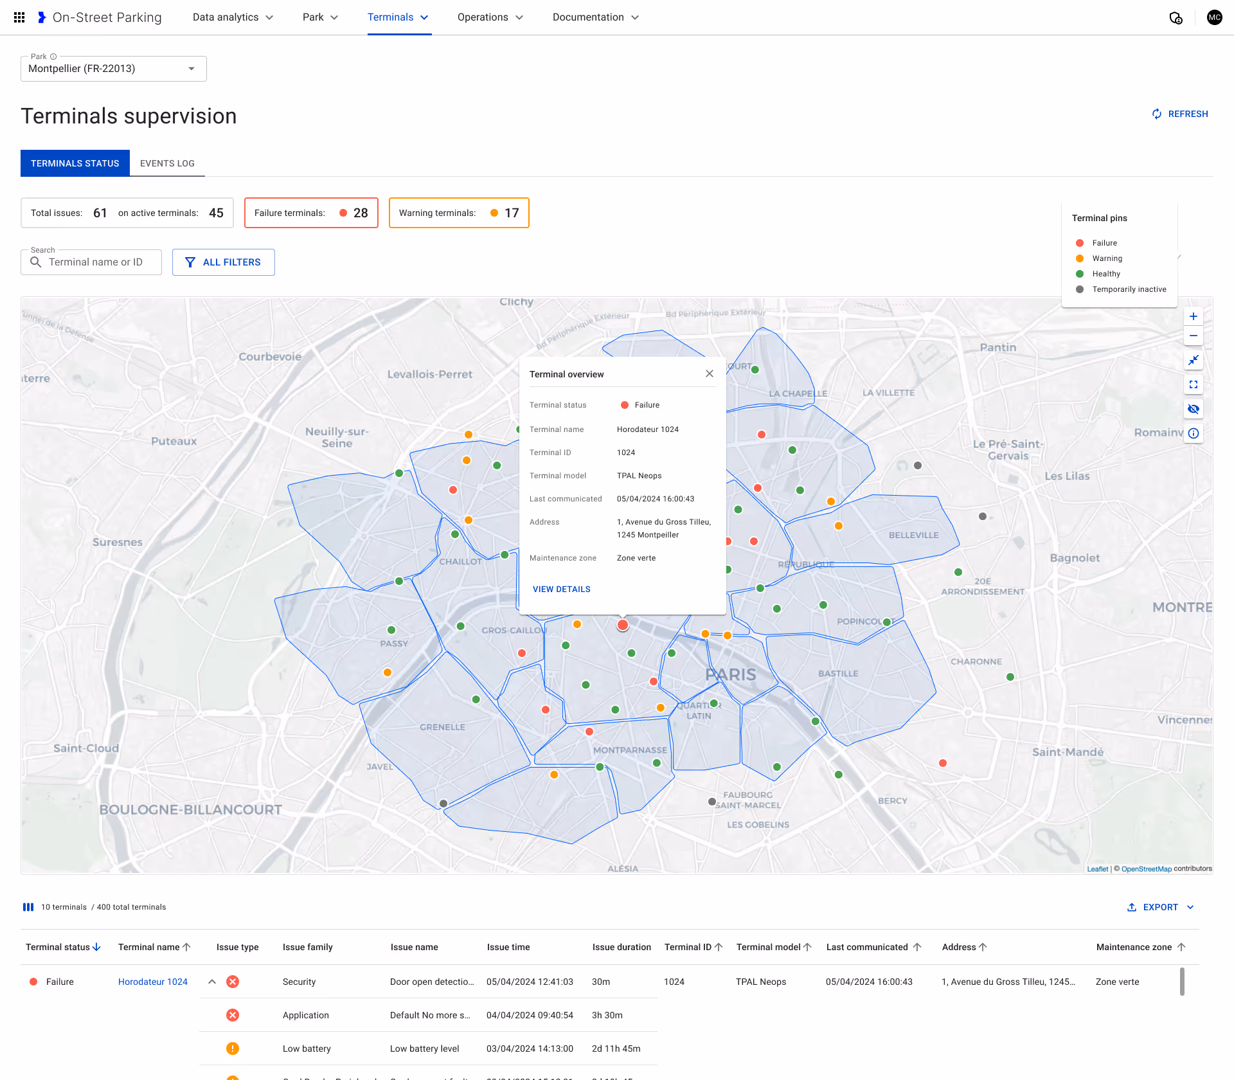Toggle the Failure terminals filter card
Viewport: 1234px width, 1080px height.
pos(311,213)
